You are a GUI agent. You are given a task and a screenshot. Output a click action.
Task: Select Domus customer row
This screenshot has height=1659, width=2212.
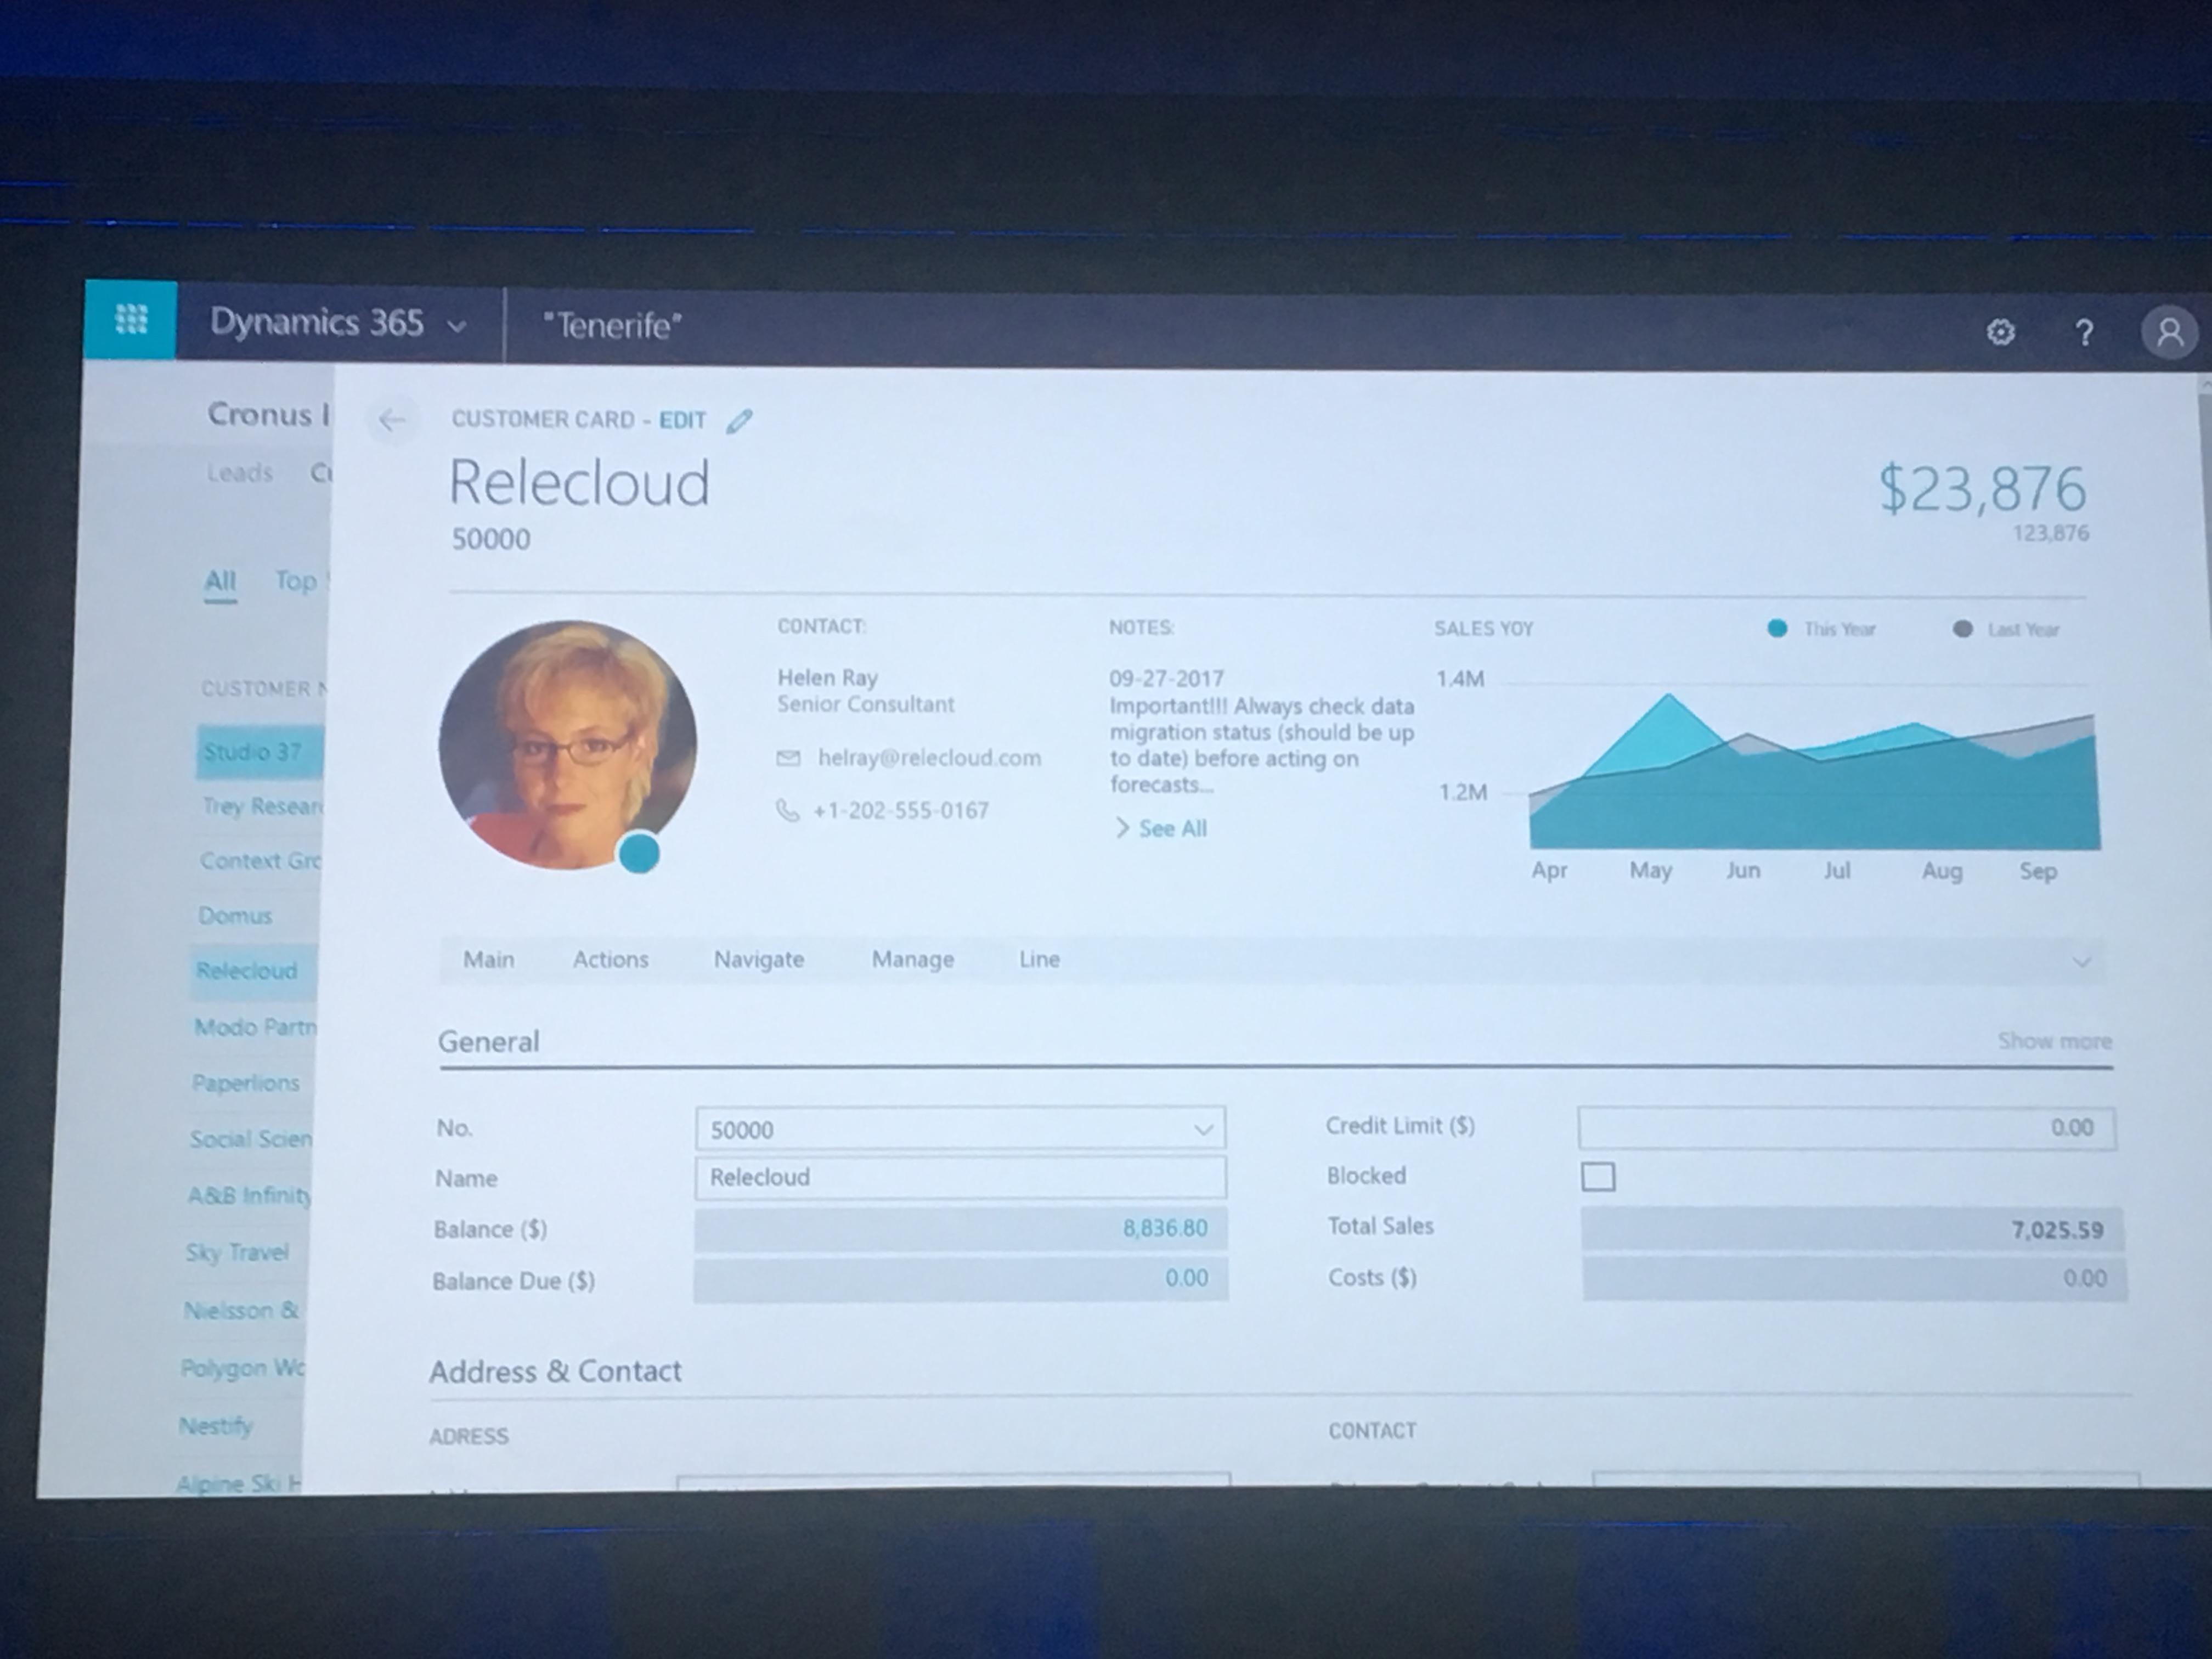point(235,916)
